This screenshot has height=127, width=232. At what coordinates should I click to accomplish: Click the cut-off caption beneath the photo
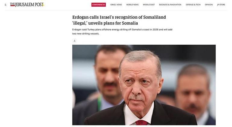tap(101, 126)
